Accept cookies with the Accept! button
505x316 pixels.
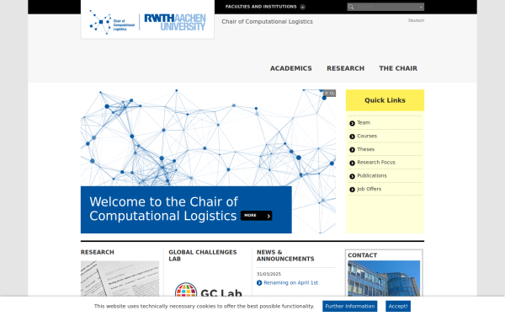point(398,307)
